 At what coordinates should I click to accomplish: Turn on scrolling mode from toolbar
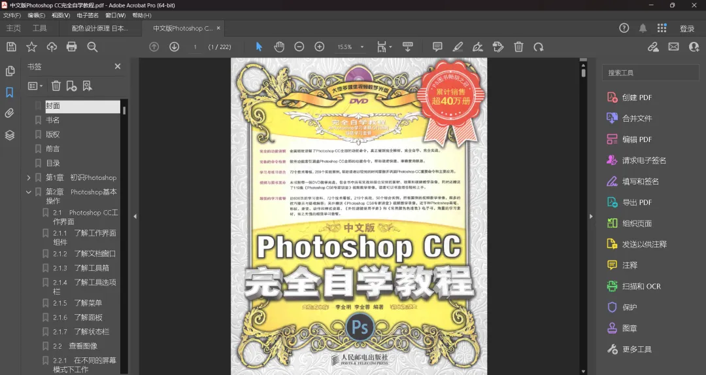coord(407,47)
